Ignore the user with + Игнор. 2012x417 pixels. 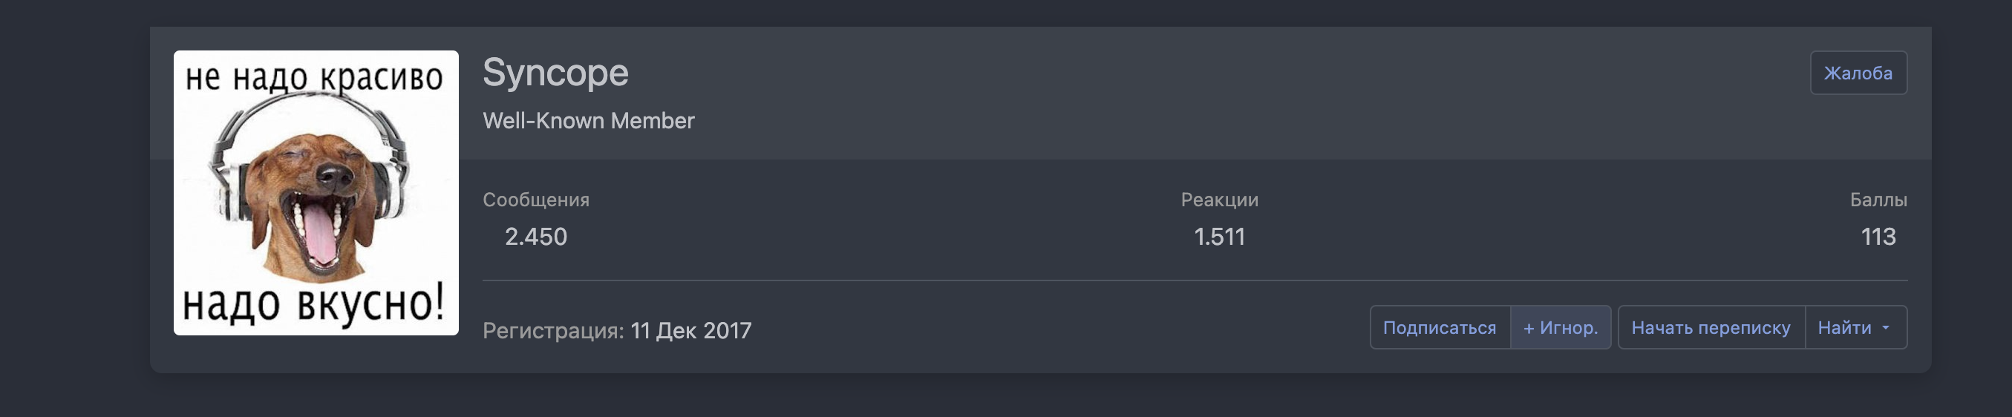(x=1561, y=327)
